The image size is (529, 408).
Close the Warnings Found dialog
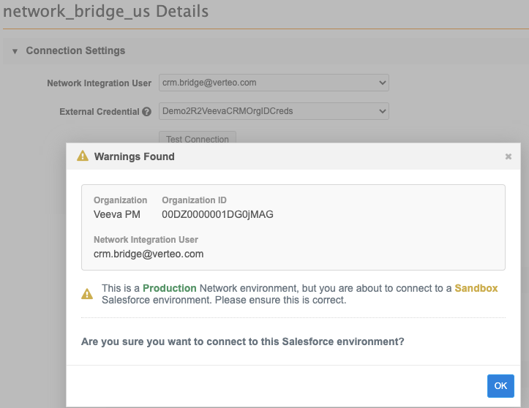point(509,156)
